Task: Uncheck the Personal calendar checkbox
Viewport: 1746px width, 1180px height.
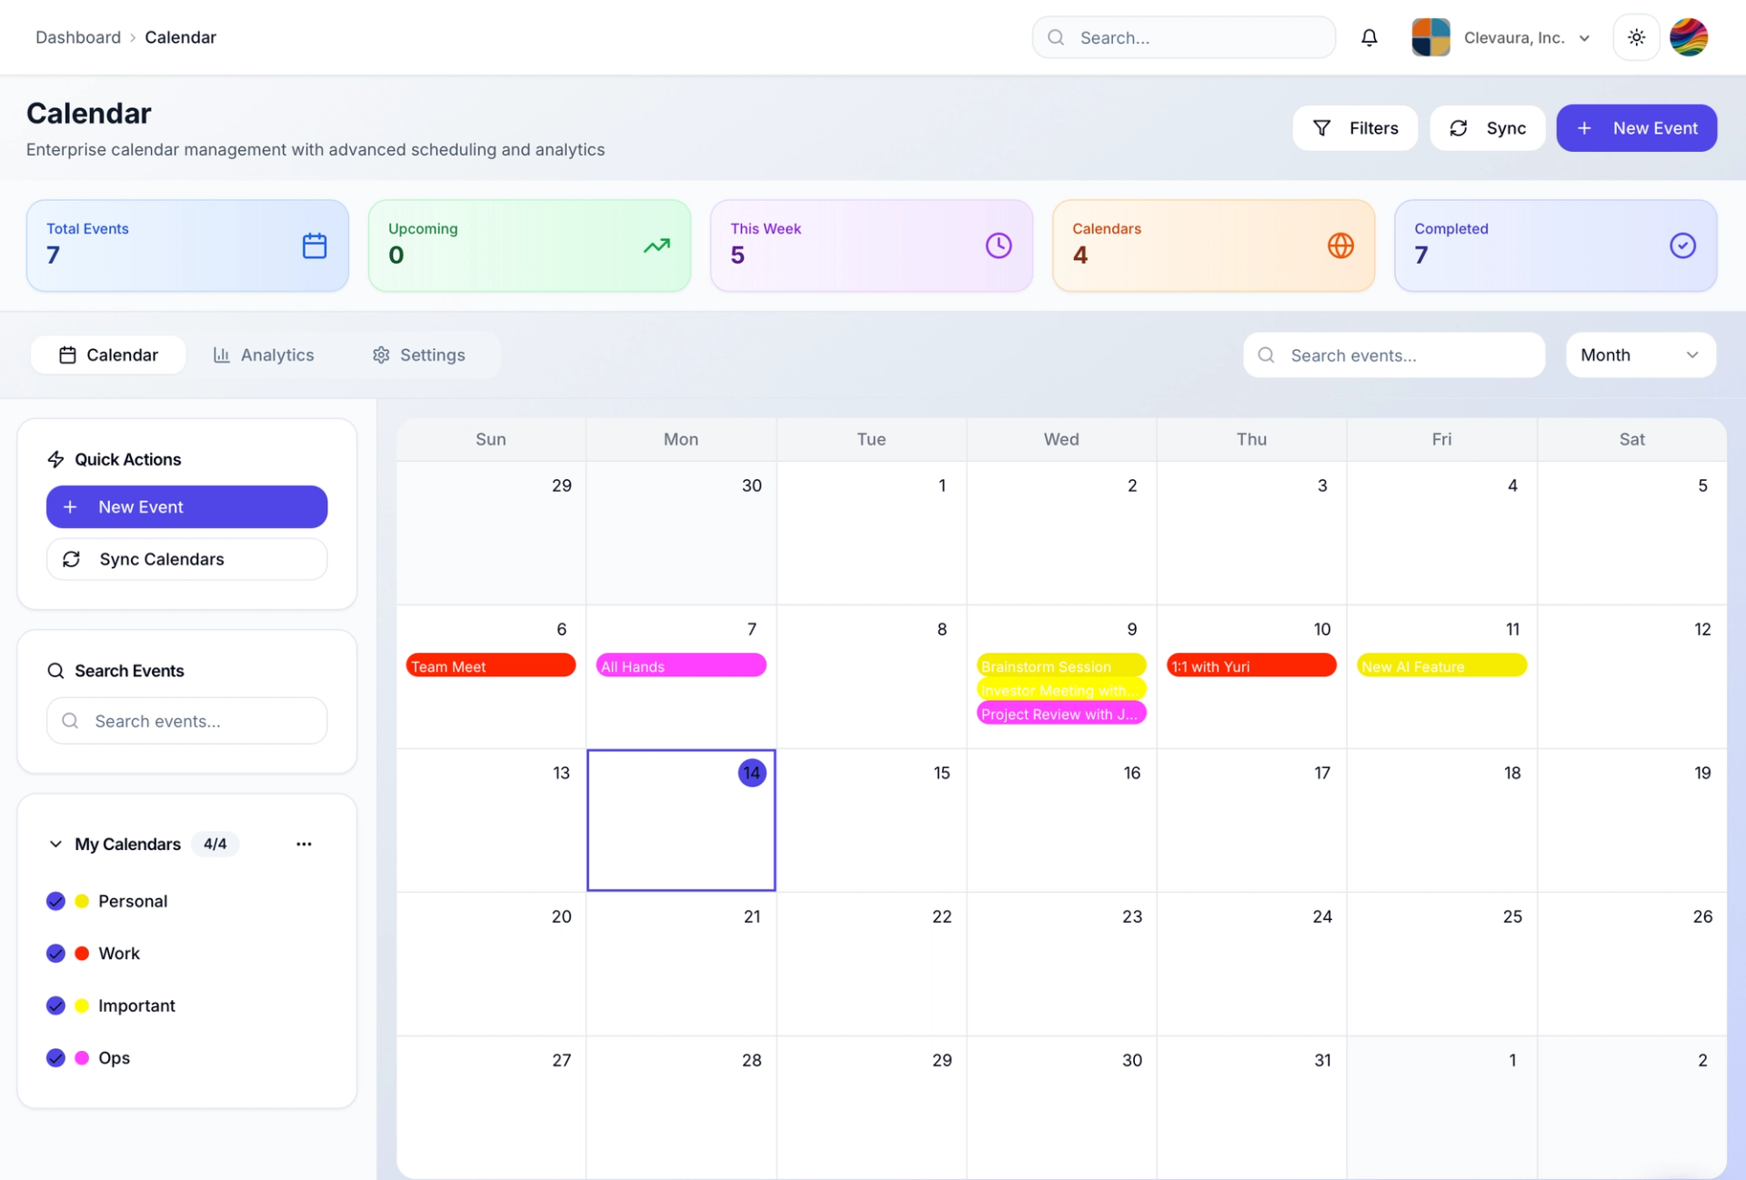Action: pos(55,901)
